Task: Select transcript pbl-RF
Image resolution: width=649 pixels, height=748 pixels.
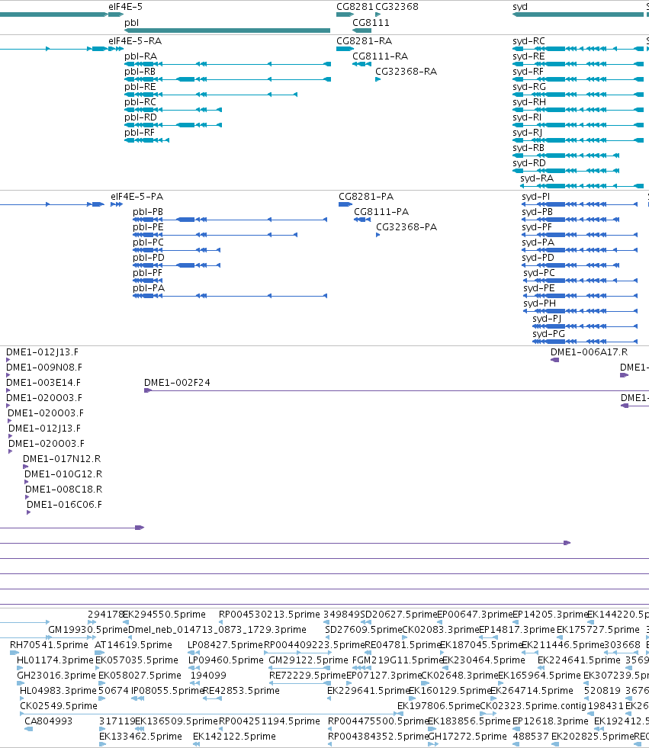Action: [146, 140]
